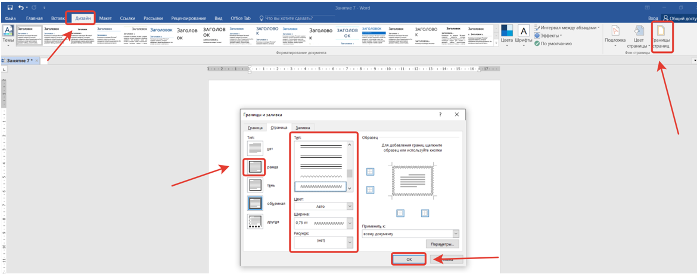This screenshot has width=697, height=274.
Task: Choose the 'другая' custom border setting
Action: [x=255, y=222]
